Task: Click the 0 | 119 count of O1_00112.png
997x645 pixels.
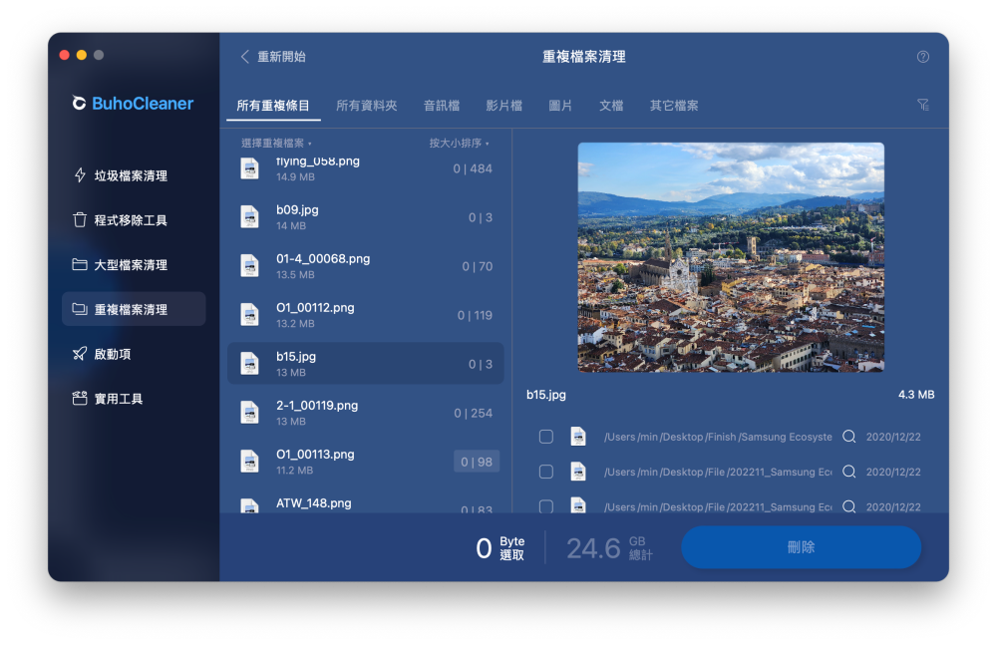Action: (475, 315)
